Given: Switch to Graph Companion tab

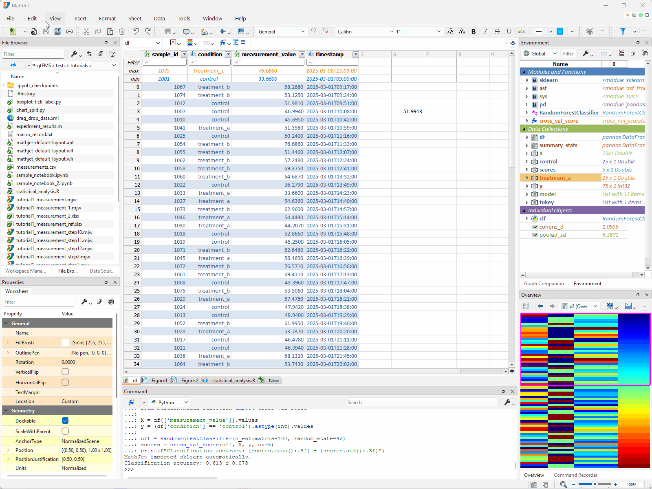Looking at the screenshot, I should 544,284.
